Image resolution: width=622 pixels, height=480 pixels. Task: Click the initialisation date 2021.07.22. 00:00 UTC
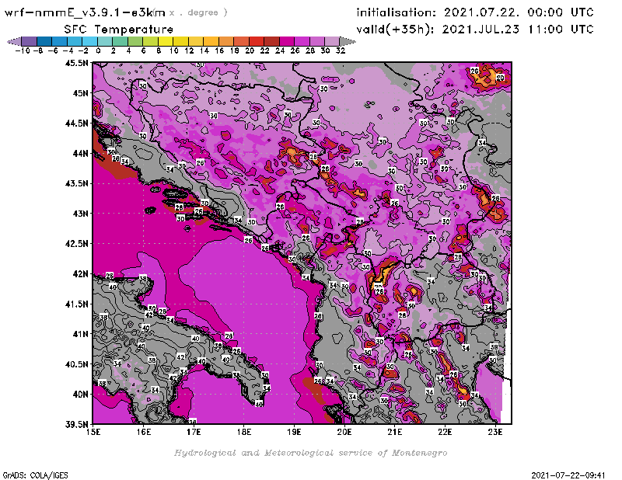[x=519, y=12]
